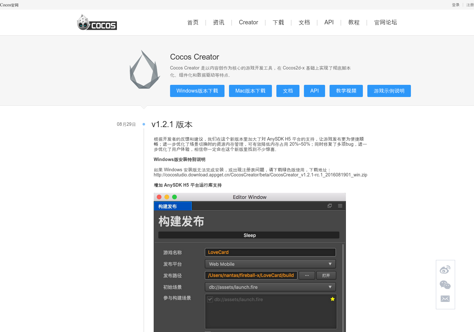Click the Cocos Creator title text
This screenshot has height=332, width=474.
point(194,57)
